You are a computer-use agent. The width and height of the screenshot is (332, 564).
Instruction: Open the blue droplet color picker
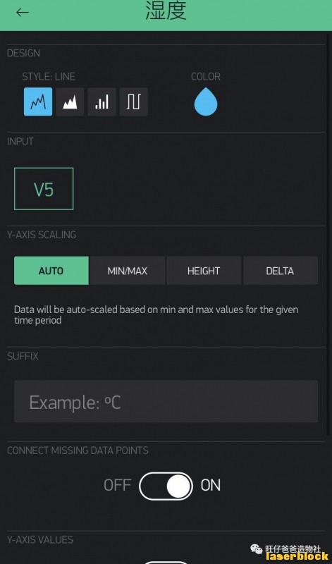click(206, 102)
